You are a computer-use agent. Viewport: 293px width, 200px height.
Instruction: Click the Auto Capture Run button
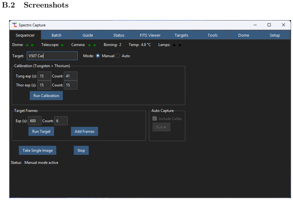(x=161, y=127)
